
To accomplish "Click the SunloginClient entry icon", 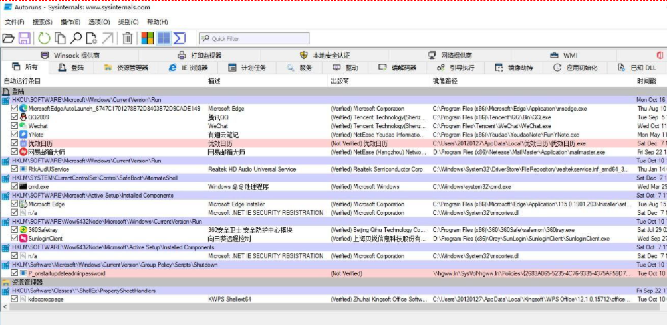I will (23, 239).
